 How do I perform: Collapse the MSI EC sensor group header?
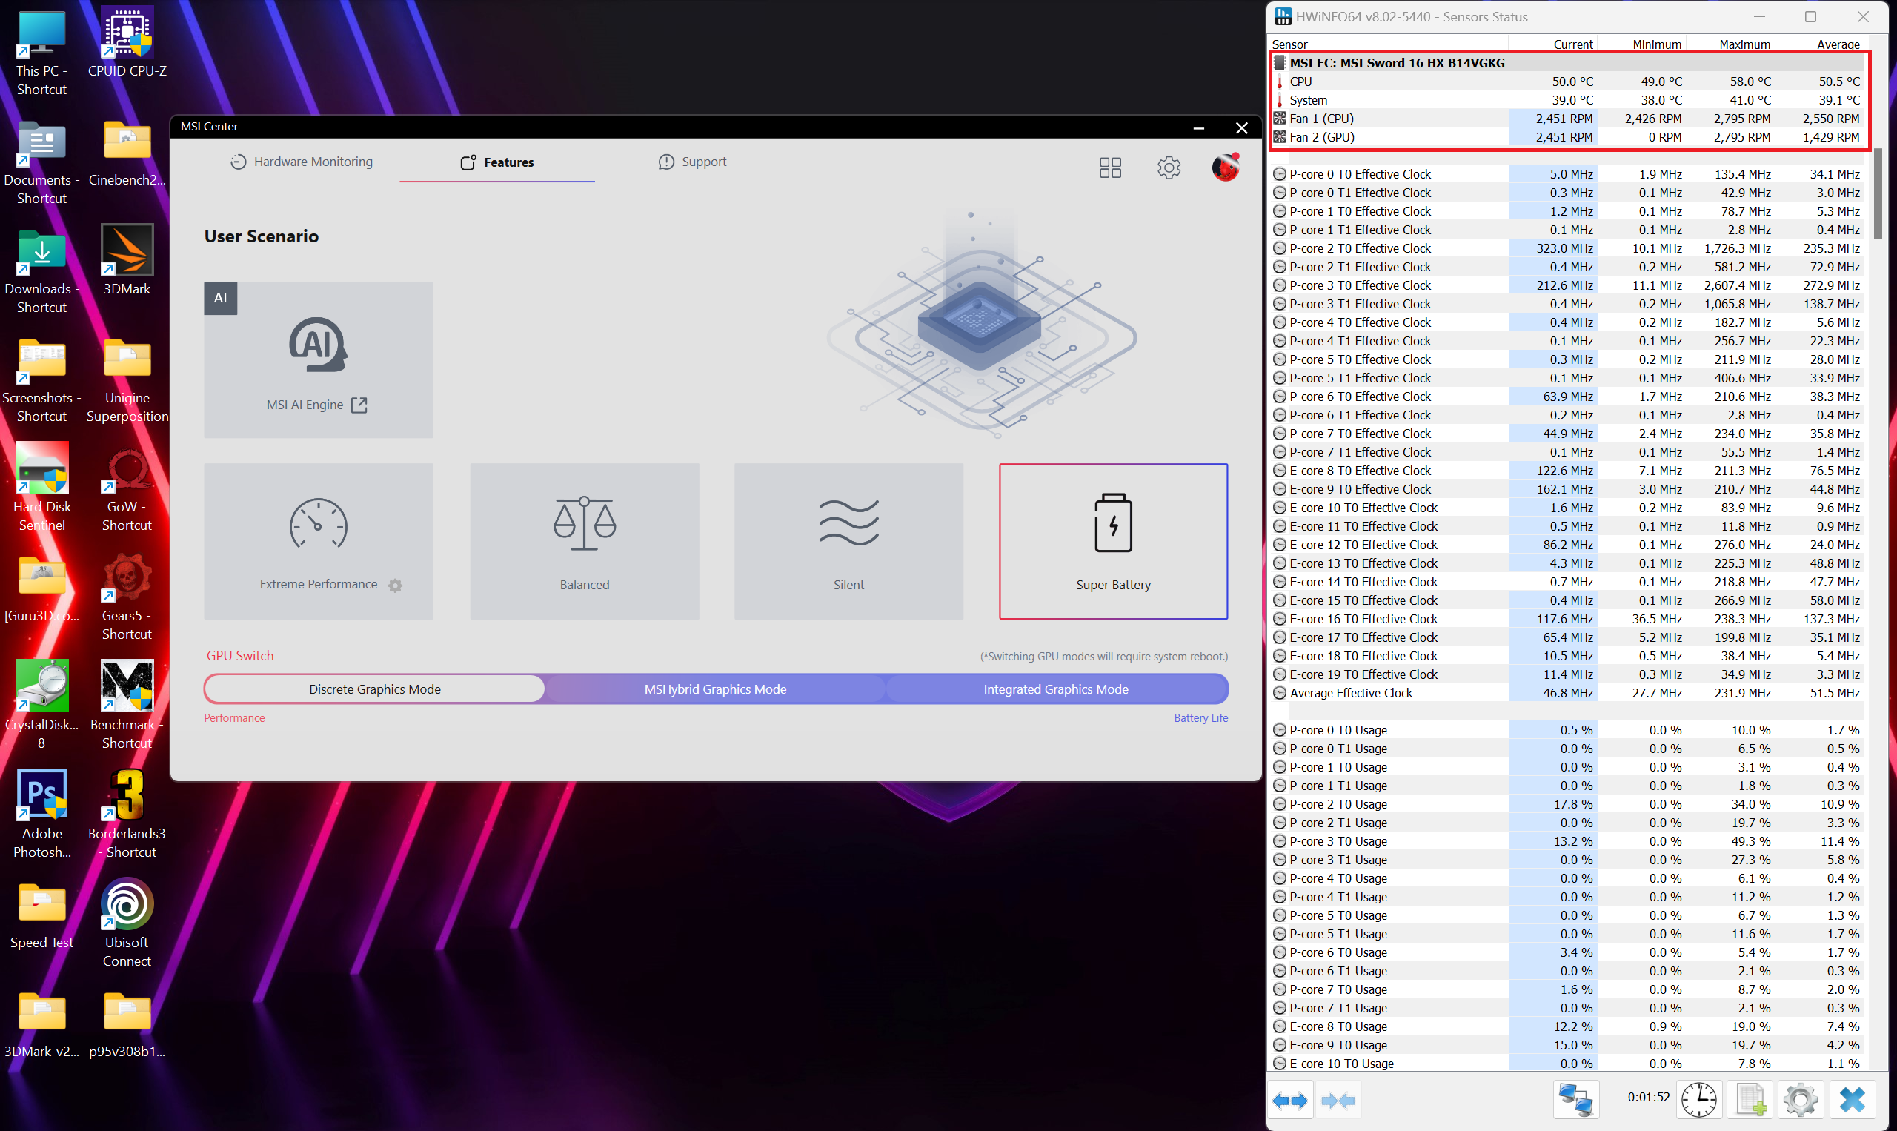click(x=1568, y=62)
